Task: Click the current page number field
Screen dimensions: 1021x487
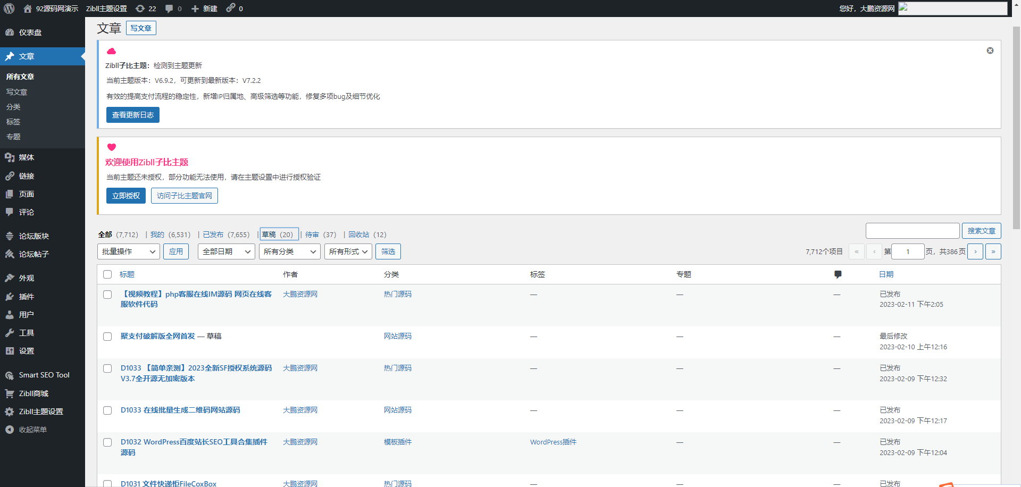Action: (x=908, y=251)
